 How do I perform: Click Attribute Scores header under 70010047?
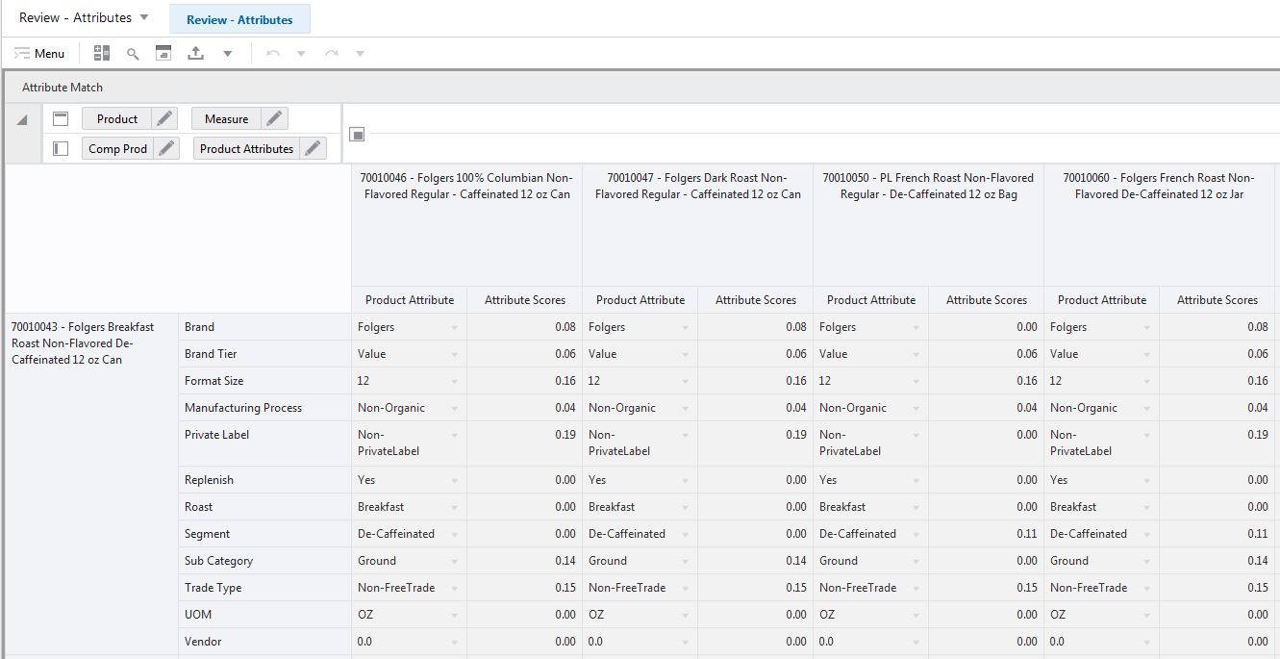tap(756, 300)
